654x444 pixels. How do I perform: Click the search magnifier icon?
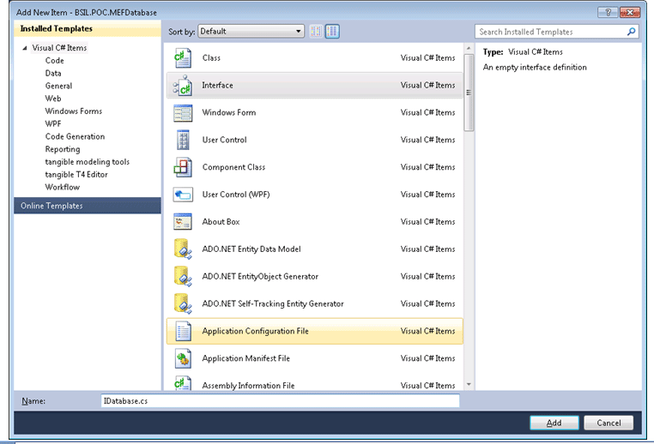pos(631,32)
